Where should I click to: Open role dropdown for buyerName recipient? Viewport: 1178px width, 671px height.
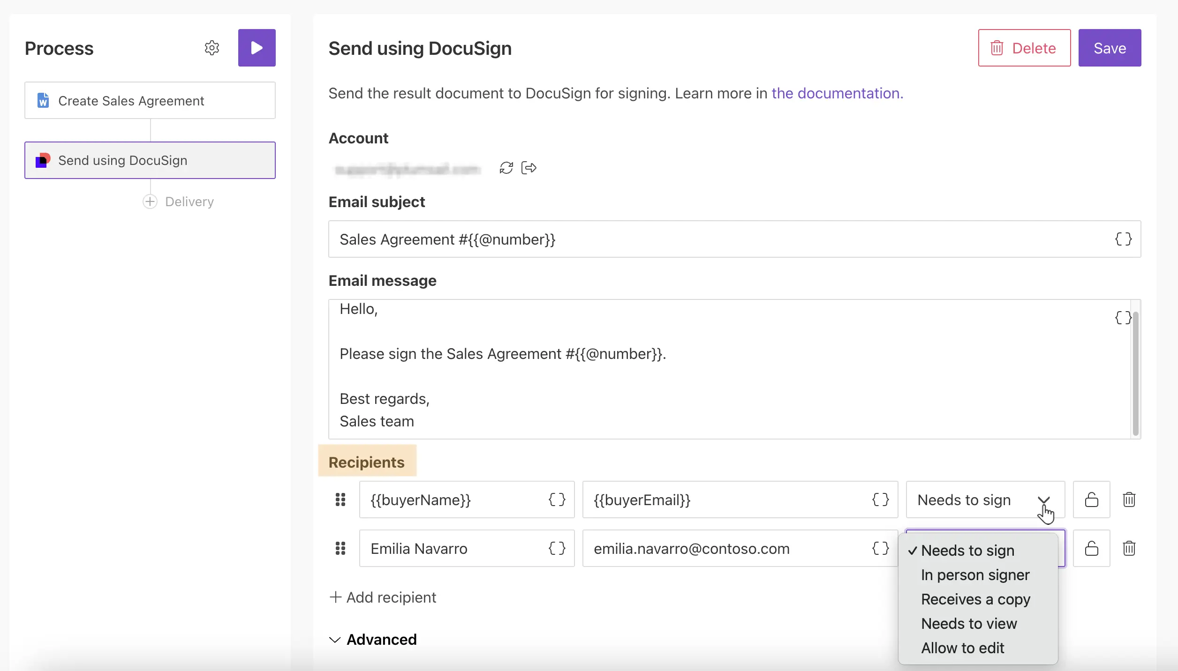click(985, 500)
